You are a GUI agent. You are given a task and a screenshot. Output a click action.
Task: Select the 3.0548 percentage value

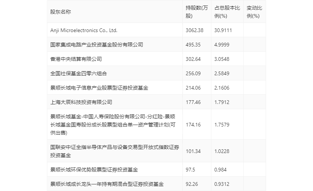coord(222,59)
